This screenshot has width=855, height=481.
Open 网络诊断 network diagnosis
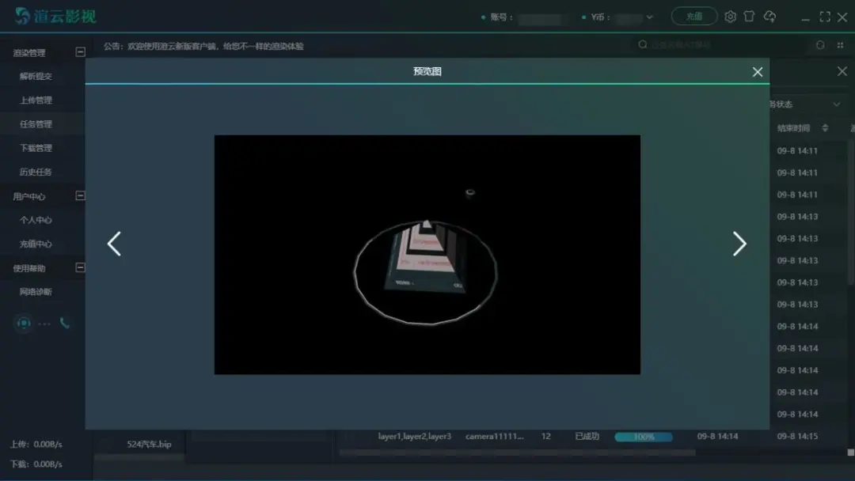[x=36, y=292]
